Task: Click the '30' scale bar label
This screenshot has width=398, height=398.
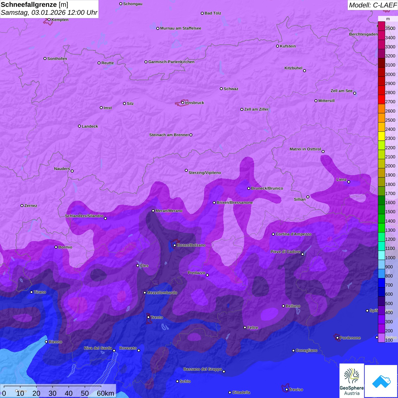Action: (53, 393)
